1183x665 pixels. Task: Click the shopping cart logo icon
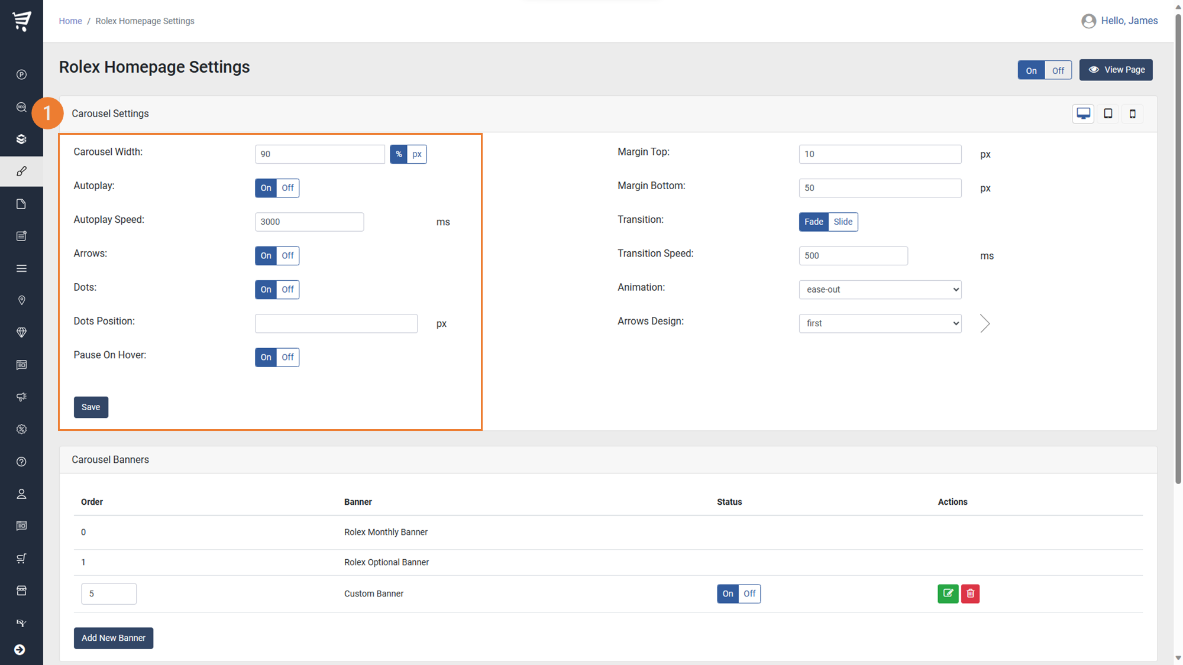22,21
